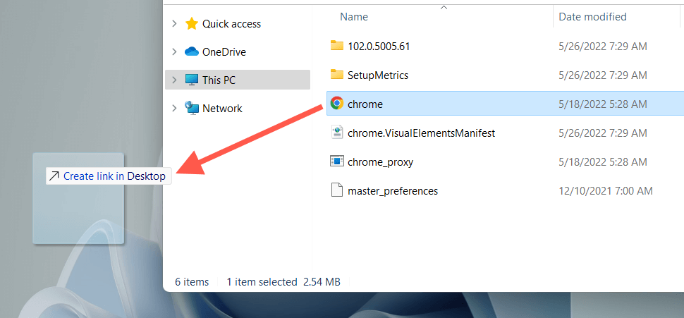Click the SetupMetrics folder icon
Screen dimensions: 684x318
click(x=337, y=75)
